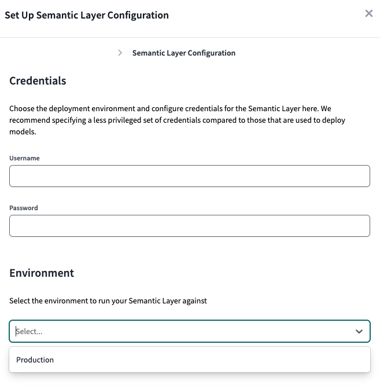Viewport: 380px width, 392px height.
Task: Click the word 'models.' in the description
Action: (23, 132)
